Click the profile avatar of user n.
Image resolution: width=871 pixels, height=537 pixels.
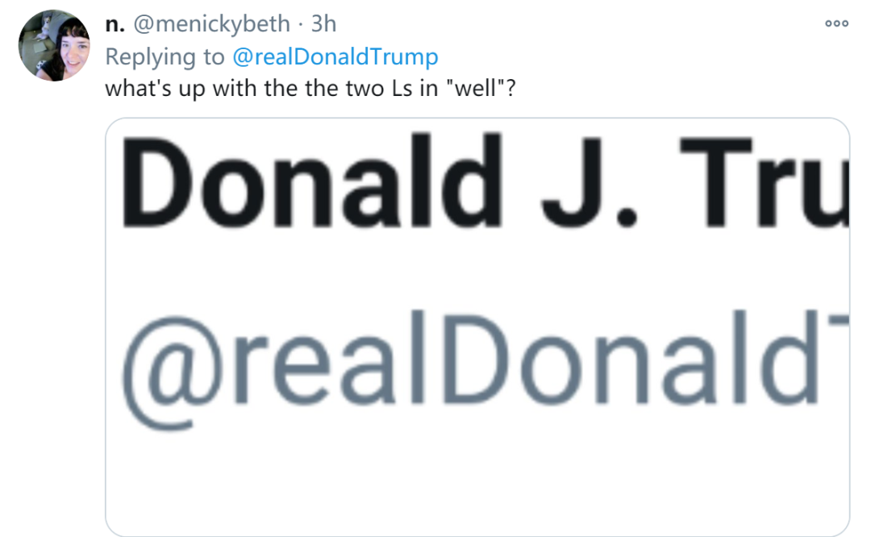coord(54,46)
